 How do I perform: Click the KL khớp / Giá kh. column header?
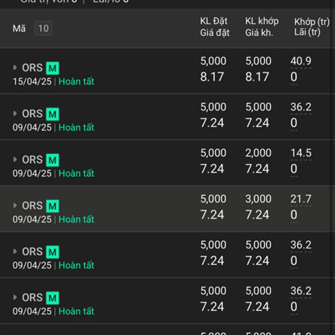point(262,27)
